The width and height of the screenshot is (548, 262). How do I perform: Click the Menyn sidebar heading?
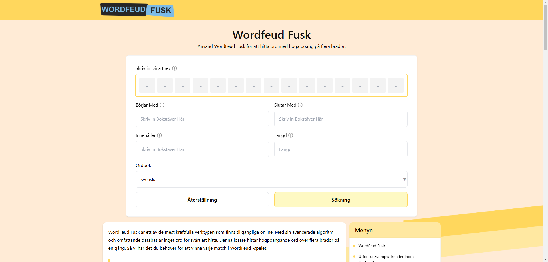point(364,230)
